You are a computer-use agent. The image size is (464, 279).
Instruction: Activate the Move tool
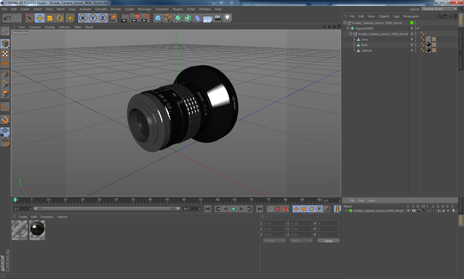coord(40,18)
